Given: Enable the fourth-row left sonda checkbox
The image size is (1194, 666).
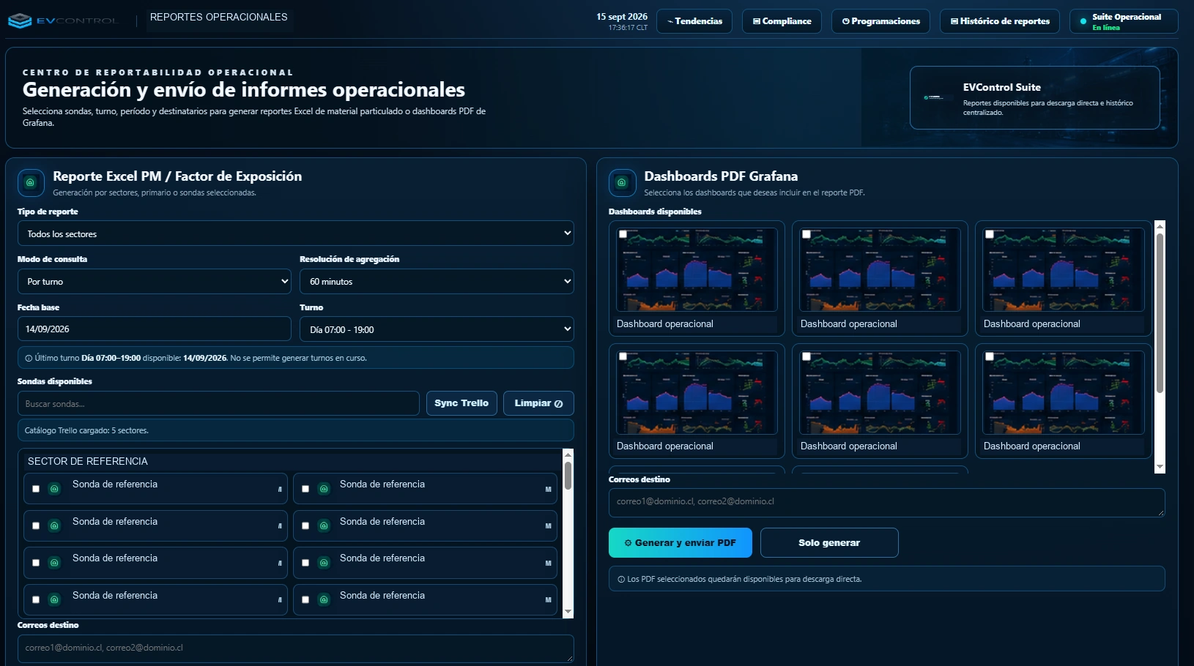Looking at the screenshot, I should pos(36,599).
